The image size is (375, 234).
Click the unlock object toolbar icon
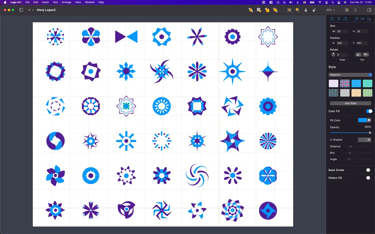[x=314, y=10]
